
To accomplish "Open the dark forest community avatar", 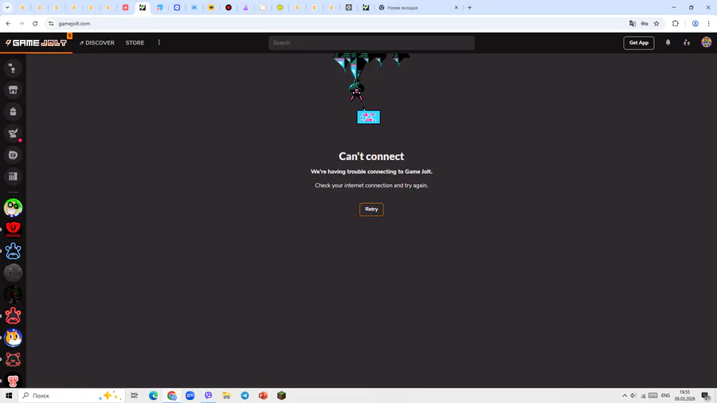I will [13, 294].
